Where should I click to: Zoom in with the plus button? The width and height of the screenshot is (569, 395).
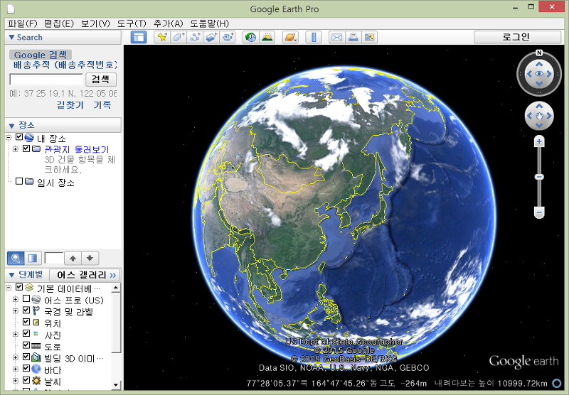tap(539, 141)
